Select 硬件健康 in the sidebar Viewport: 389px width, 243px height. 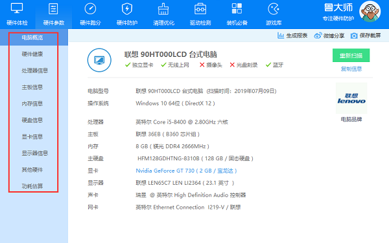(x=32, y=54)
